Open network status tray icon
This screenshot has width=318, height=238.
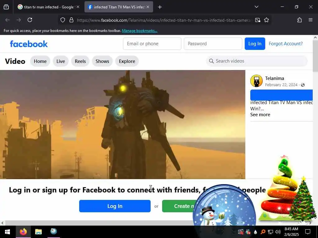270,232
